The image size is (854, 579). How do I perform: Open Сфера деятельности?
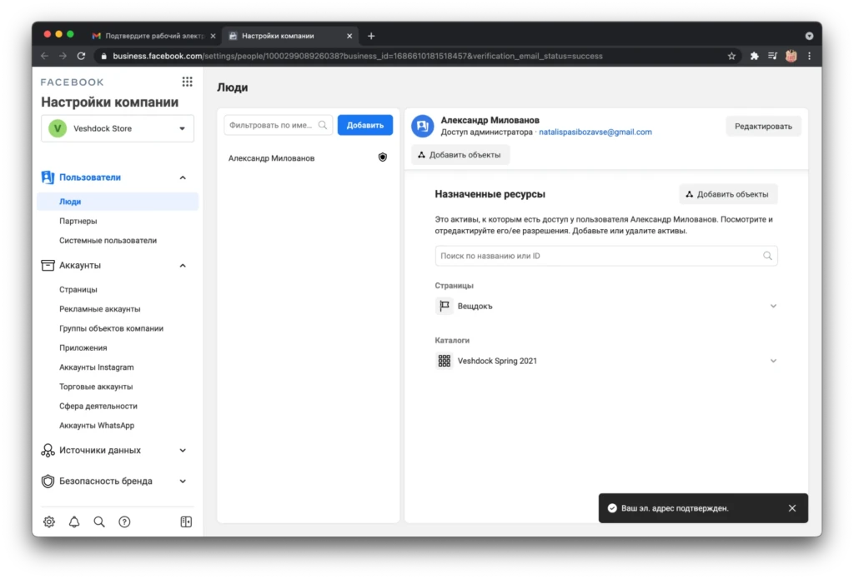tap(98, 406)
